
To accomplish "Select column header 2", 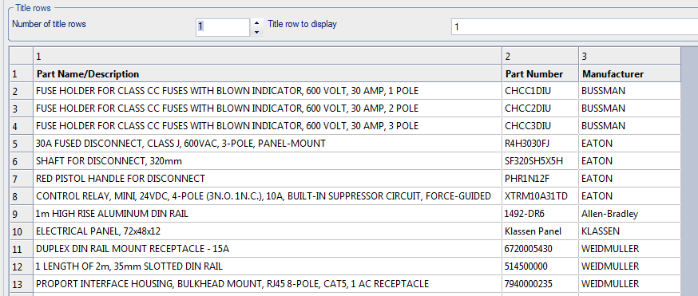I will (x=541, y=56).
